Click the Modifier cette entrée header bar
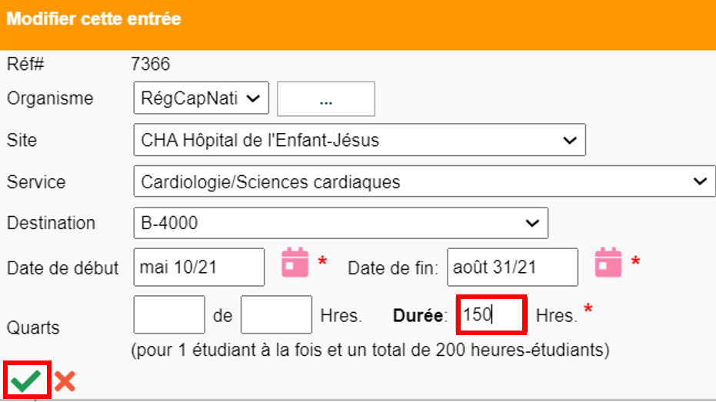The width and height of the screenshot is (716, 402). click(x=358, y=25)
